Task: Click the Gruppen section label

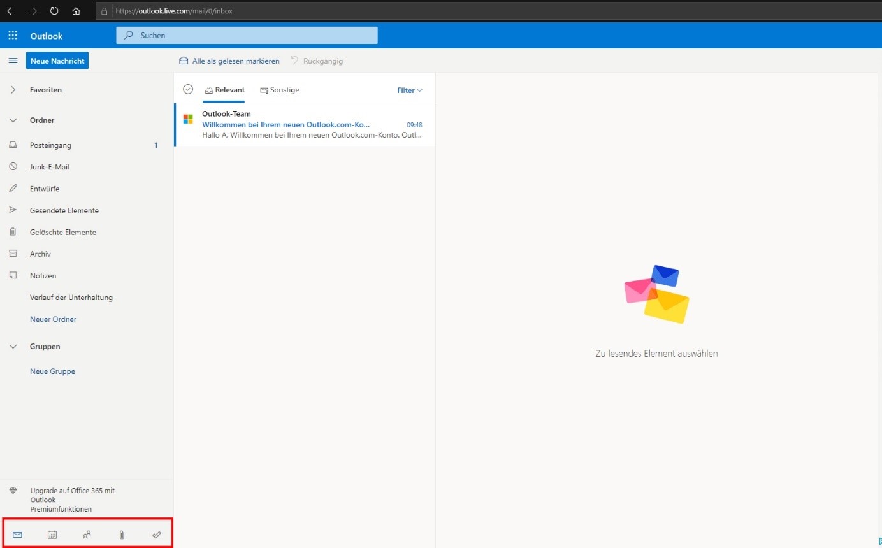Action: 45,347
